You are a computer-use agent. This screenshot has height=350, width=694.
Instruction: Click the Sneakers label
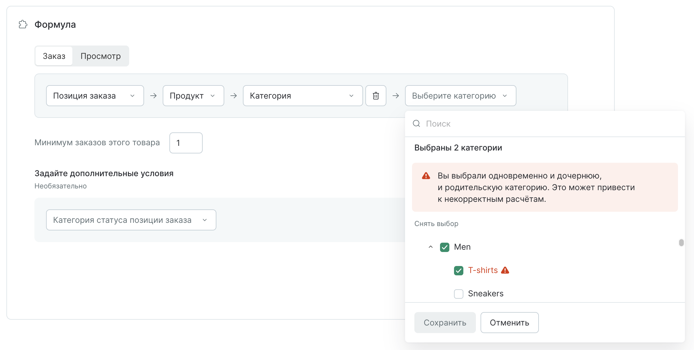tap(486, 294)
